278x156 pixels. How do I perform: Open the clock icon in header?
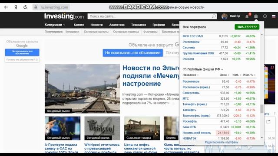pyautogui.click(x=265, y=16)
